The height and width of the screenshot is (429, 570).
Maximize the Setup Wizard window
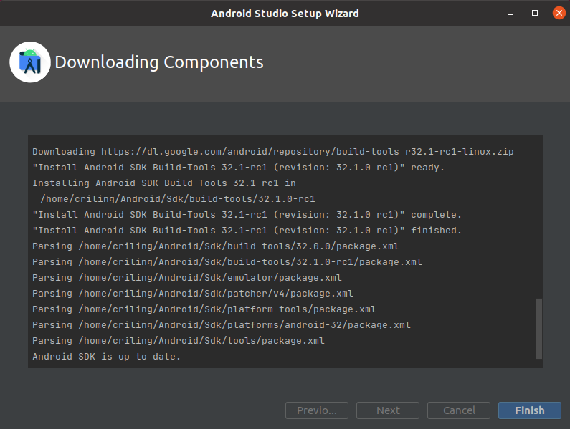pyautogui.click(x=535, y=13)
